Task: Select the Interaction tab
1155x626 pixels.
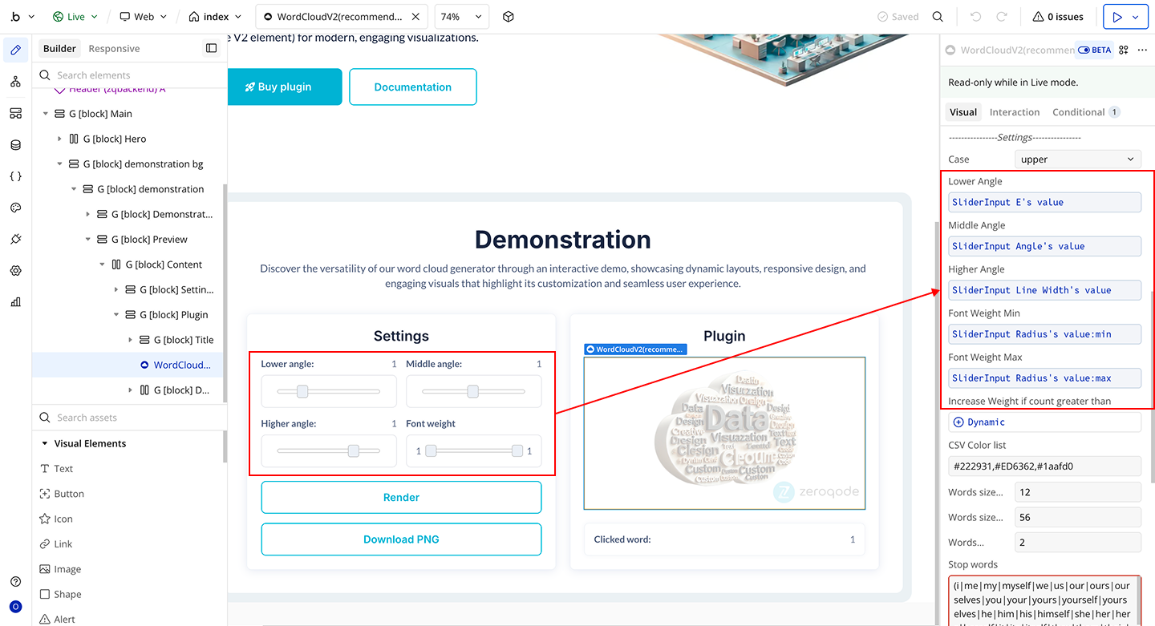Action: pyautogui.click(x=1015, y=112)
